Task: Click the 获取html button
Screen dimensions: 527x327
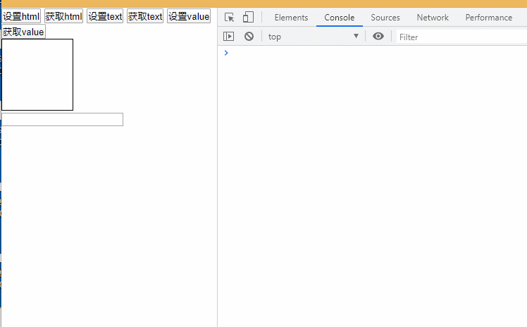Action: [63, 16]
